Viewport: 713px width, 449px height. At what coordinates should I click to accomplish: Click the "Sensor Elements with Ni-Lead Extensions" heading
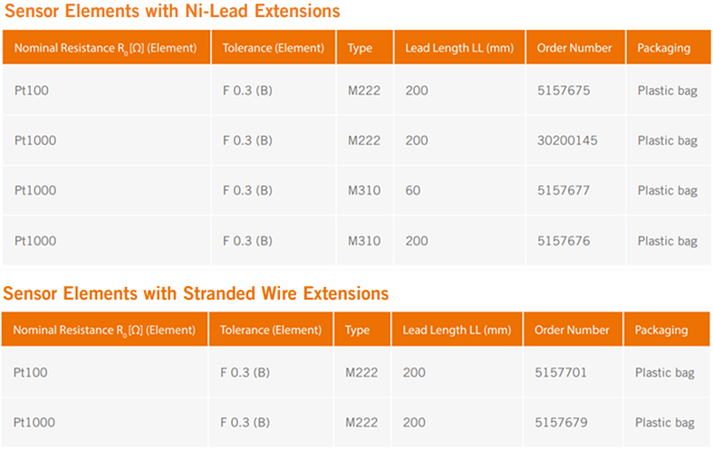(x=171, y=12)
